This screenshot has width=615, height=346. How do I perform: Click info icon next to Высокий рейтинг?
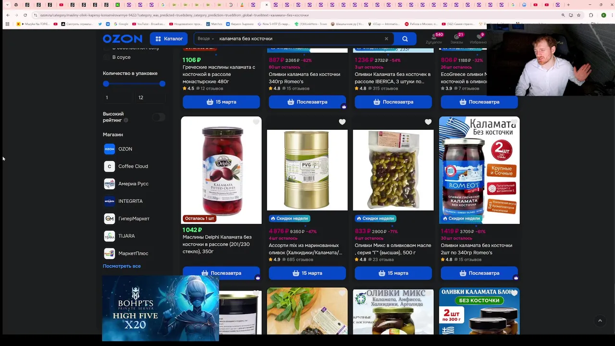pos(126,120)
